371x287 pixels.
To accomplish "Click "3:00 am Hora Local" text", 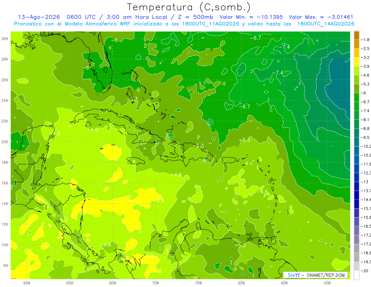I will (138, 17).
